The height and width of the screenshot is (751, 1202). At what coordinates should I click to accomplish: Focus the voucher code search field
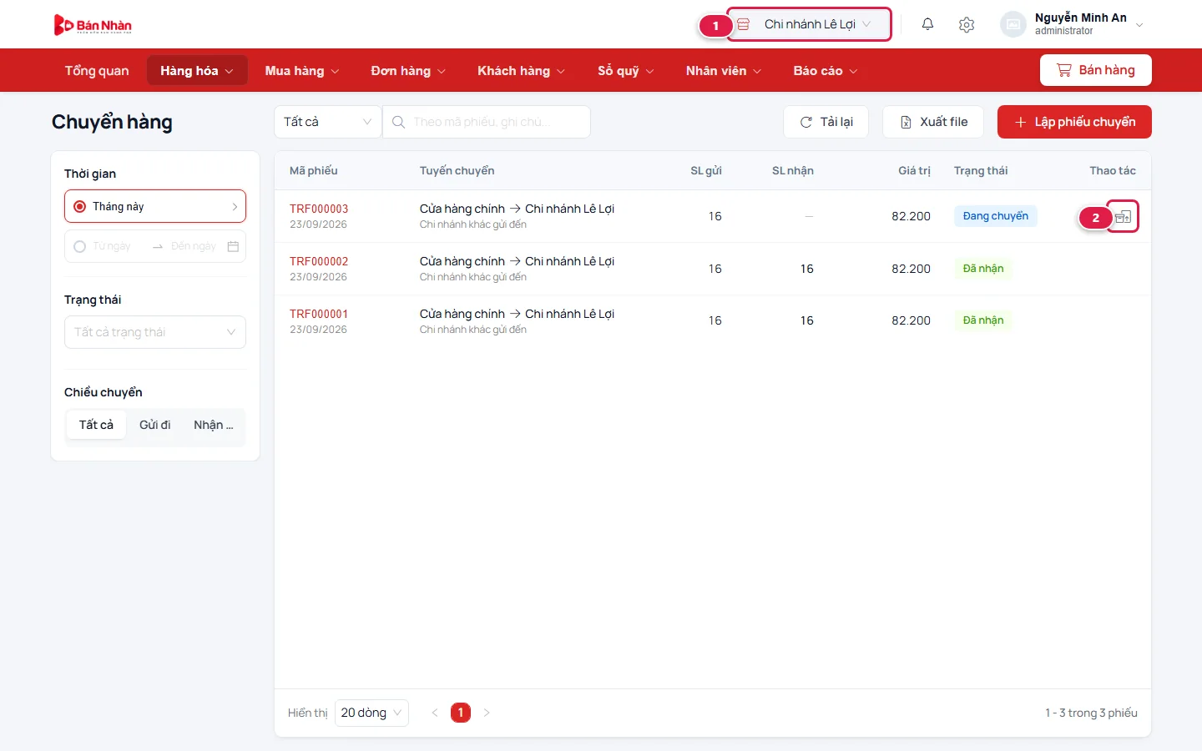487,122
